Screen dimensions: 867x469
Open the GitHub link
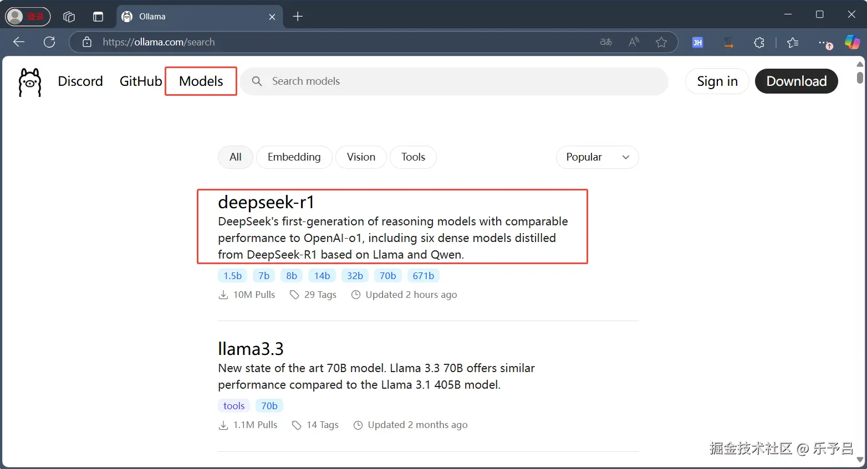tap(141, 81)
